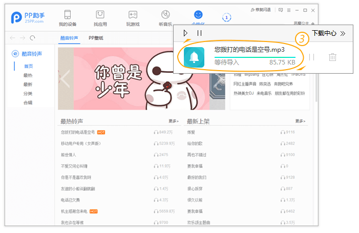Select ringtone 移动用户专用（女声版）
The width and height of the screenshot is (359, 233).
pos(80,143)
